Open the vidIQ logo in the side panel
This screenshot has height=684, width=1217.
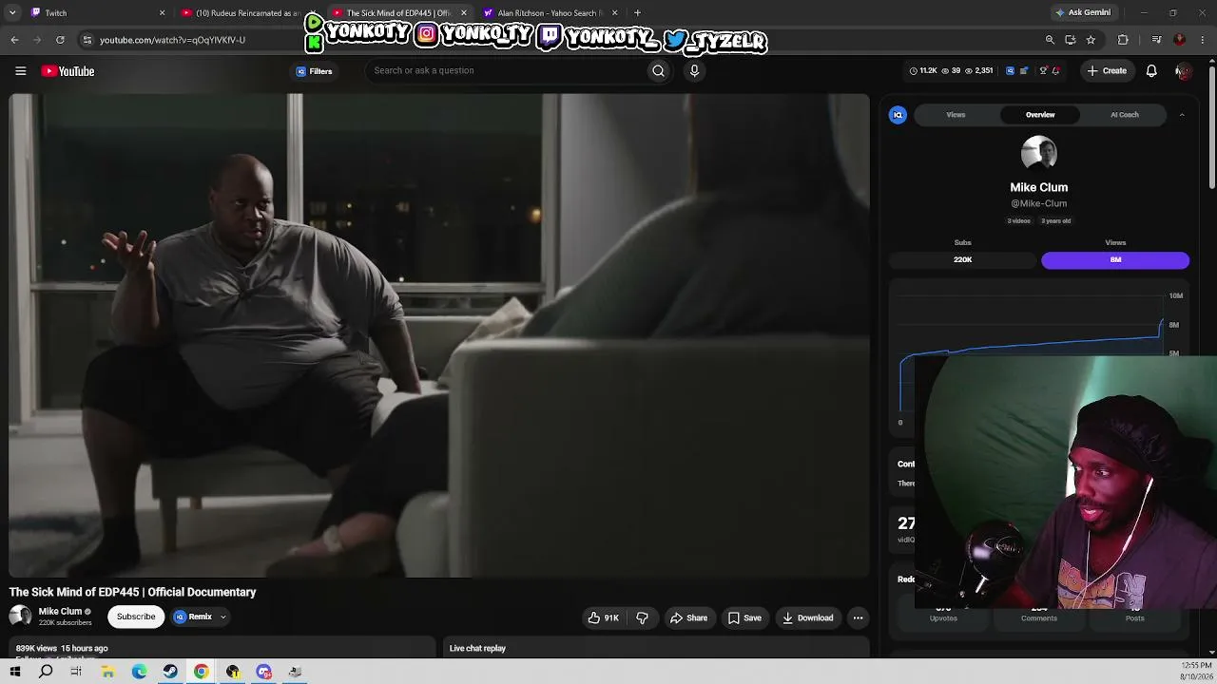(898, 115)
